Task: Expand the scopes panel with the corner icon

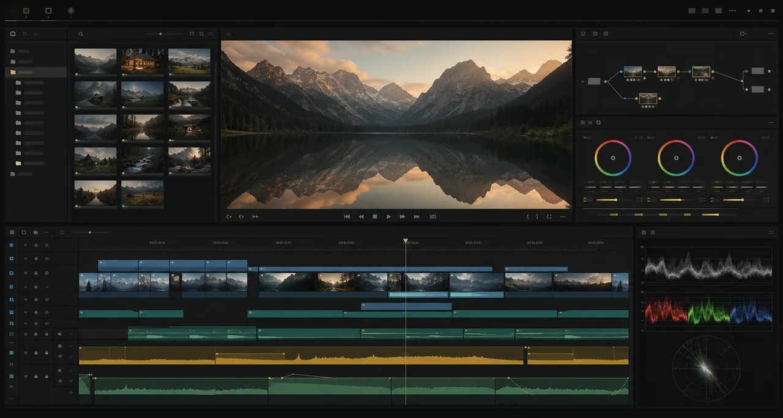Action: pos(771,232)
